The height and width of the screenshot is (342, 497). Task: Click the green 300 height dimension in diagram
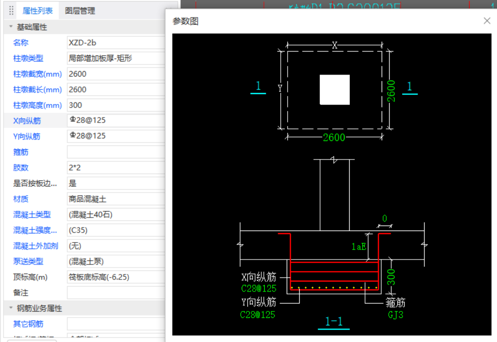[x=391, y=277]
